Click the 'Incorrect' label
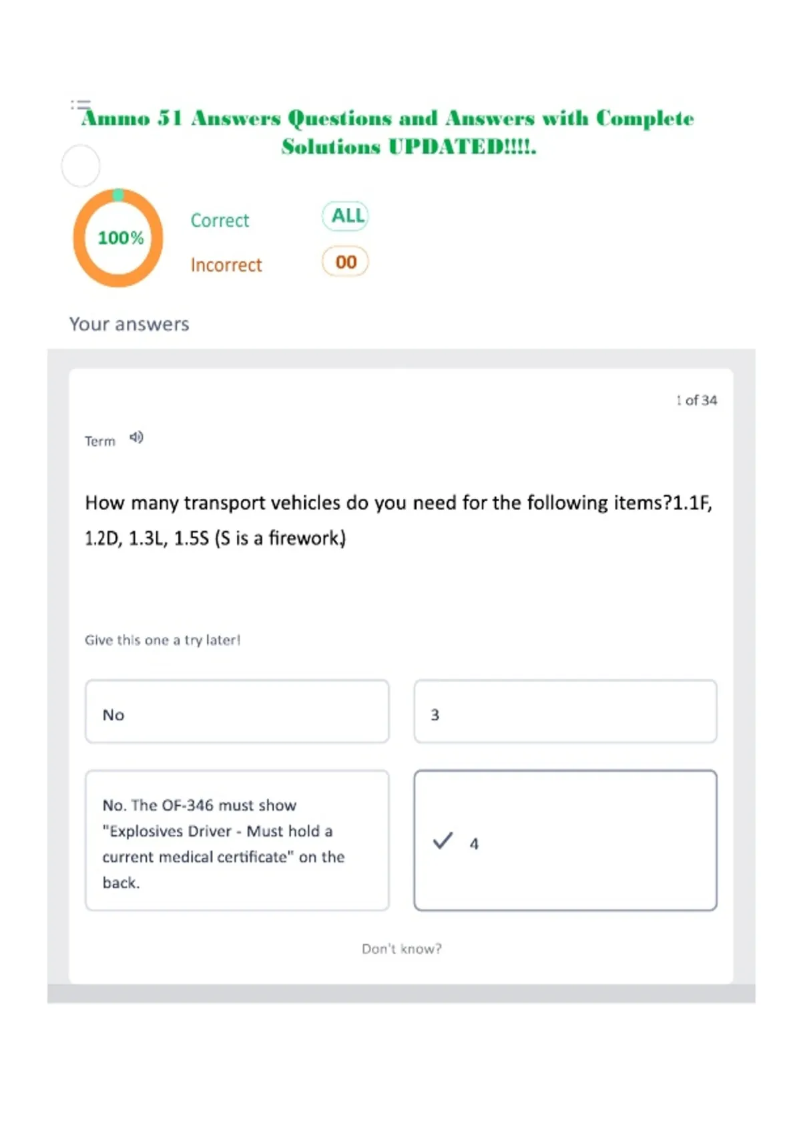Image resolution: width=801 pixels, height=1136 pixels. pos(226,265)
